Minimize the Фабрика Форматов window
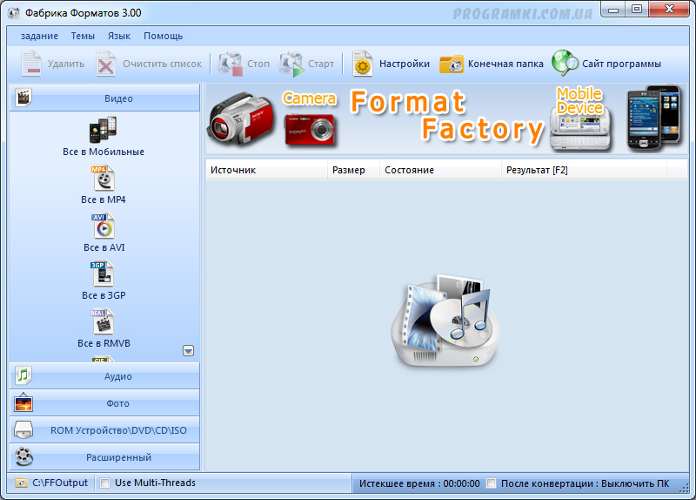Screen dimensions: 696x500 pyautogui.click(x=613, y=10)
